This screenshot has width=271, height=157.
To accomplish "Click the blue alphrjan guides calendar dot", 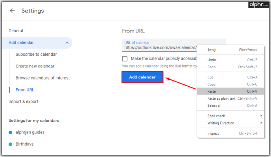I will 10,133.
